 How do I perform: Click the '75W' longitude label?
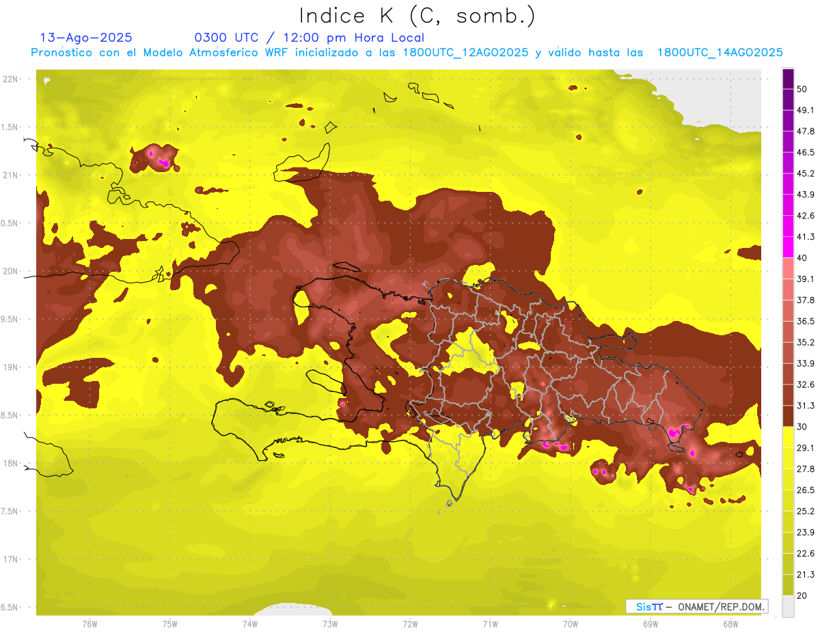coord(169,624)
